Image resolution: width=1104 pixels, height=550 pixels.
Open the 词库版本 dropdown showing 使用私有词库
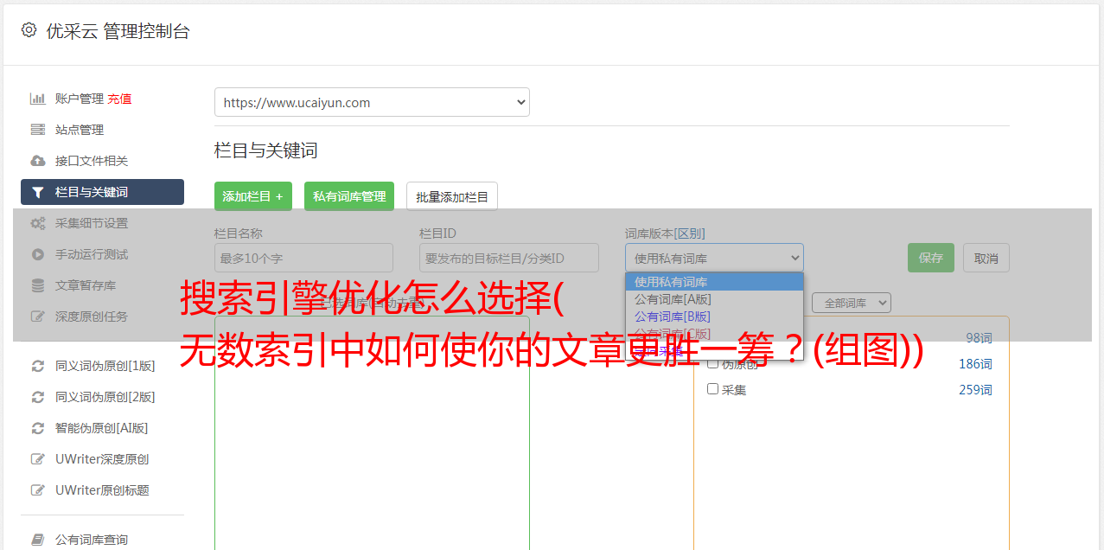pyautogui.click(x=714, y=258)
